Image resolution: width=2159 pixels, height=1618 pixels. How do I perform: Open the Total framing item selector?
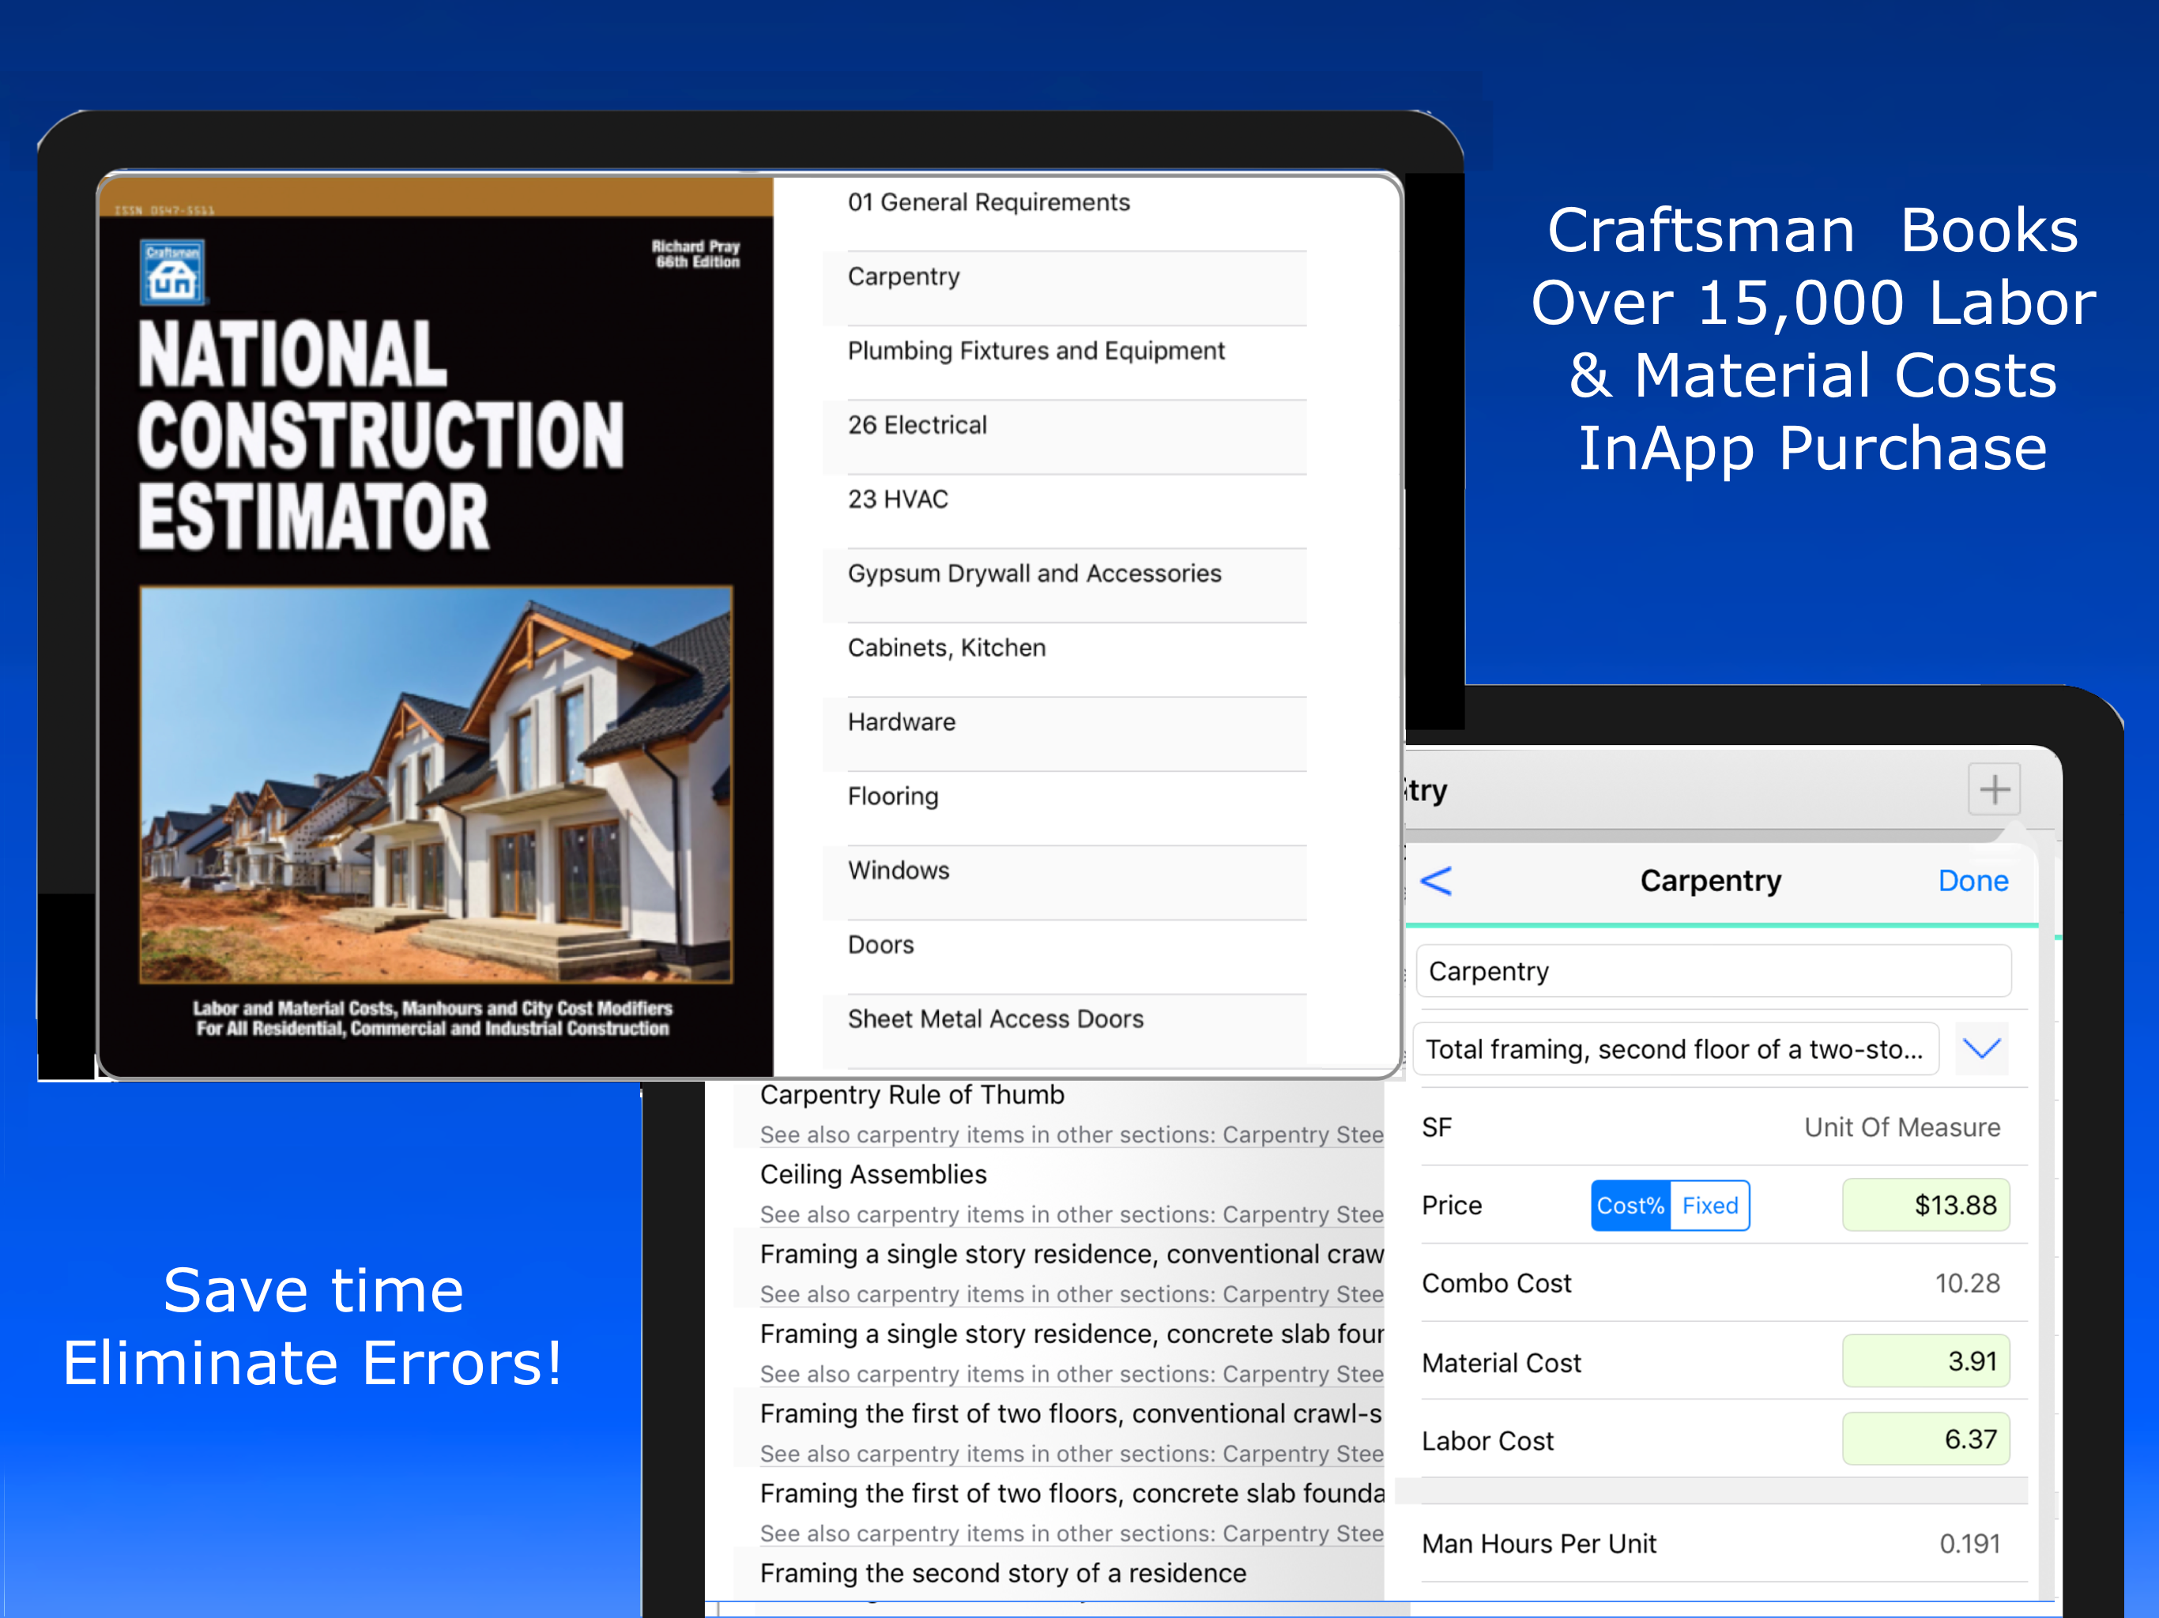[x=1676, y=1049]
